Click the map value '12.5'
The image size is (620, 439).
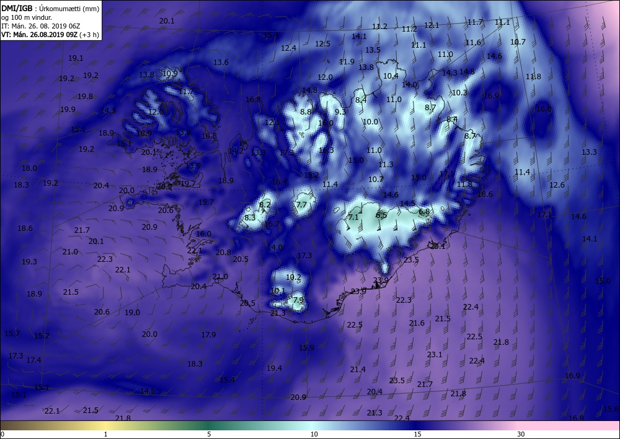click(322, 44)
